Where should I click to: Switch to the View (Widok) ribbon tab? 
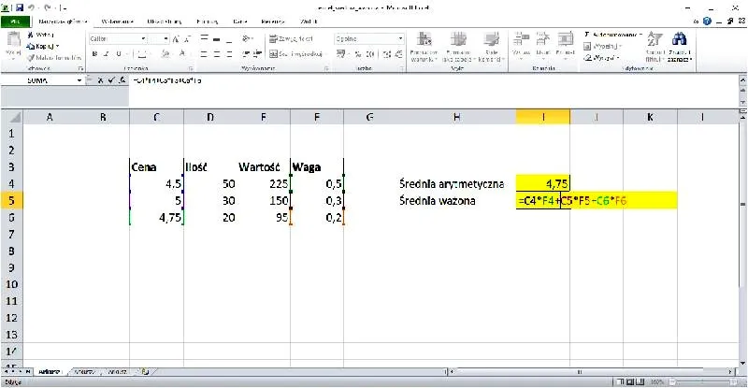tap(309, 22)
